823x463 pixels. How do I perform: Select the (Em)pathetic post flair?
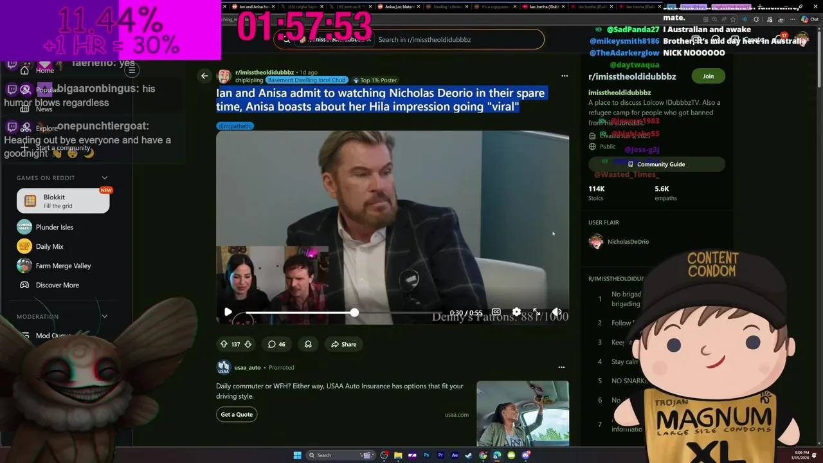[x=235, y=126]
